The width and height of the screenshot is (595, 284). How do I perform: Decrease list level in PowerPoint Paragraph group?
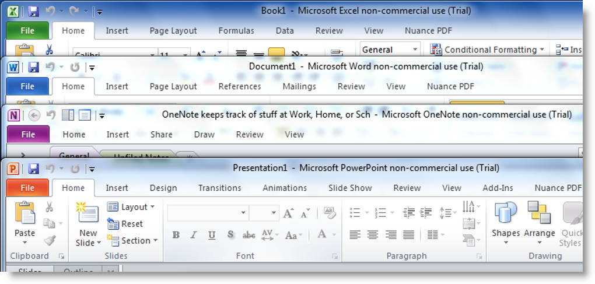click(x=409, y=213)
